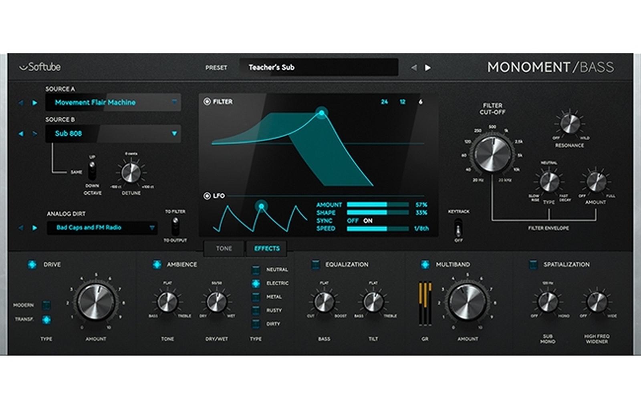
Task: Toggle the LFO section power icon
Action: (207, 196)
